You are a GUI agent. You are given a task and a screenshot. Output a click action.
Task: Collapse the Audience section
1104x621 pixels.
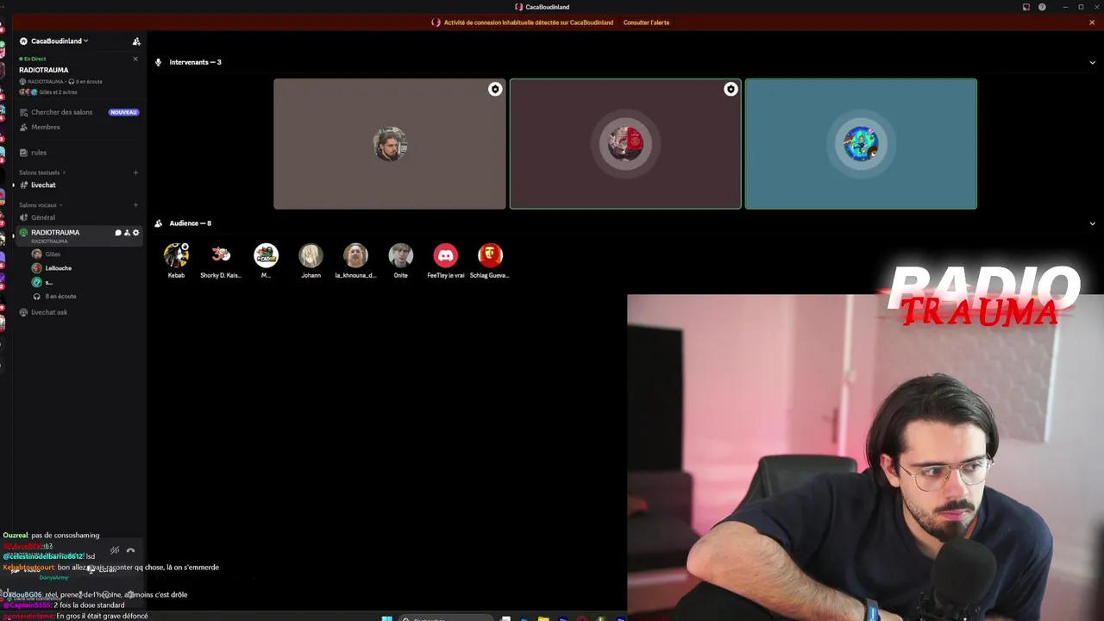(x=1092, y=223)
